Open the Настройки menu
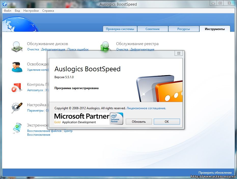This screenshot has height=179, width=237. [x=31, y=11]
